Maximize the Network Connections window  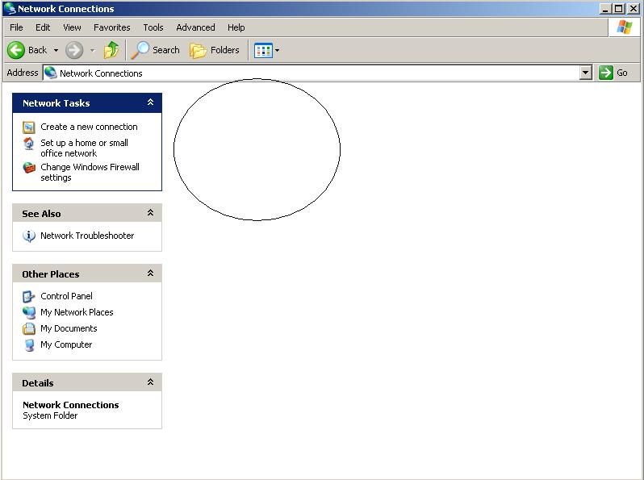click(618, 9)
